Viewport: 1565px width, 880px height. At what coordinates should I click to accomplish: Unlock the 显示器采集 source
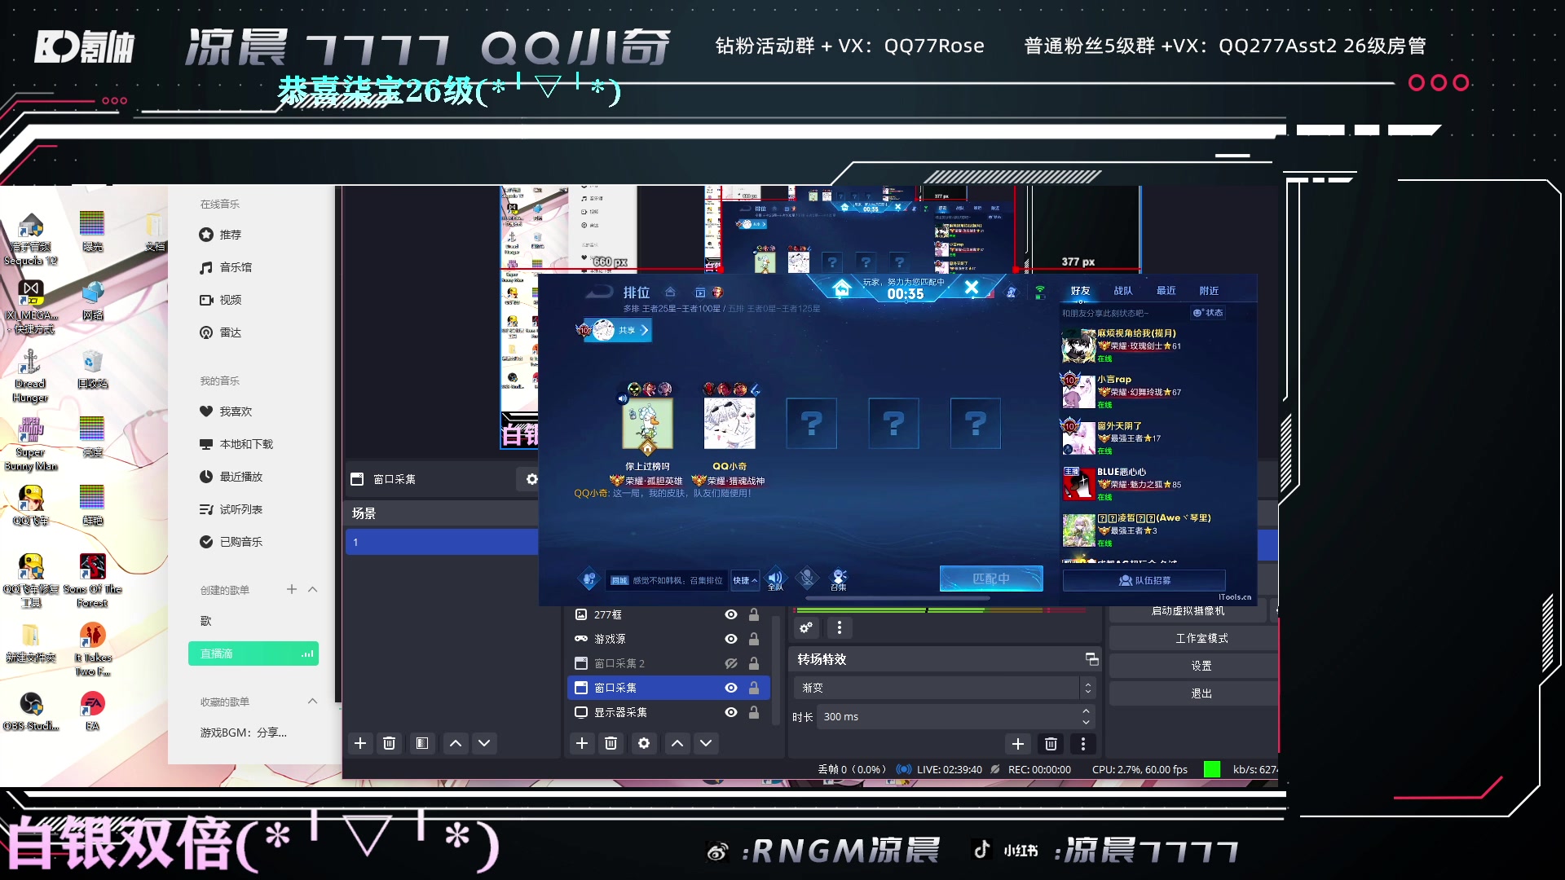[754, 712]
